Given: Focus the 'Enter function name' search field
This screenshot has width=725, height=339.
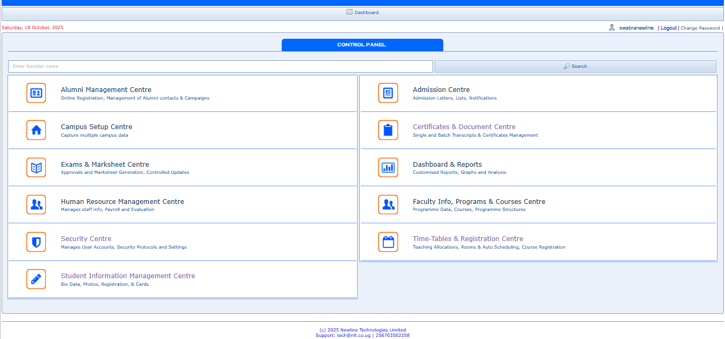Looking at the screenshot, I should (220, 66).
